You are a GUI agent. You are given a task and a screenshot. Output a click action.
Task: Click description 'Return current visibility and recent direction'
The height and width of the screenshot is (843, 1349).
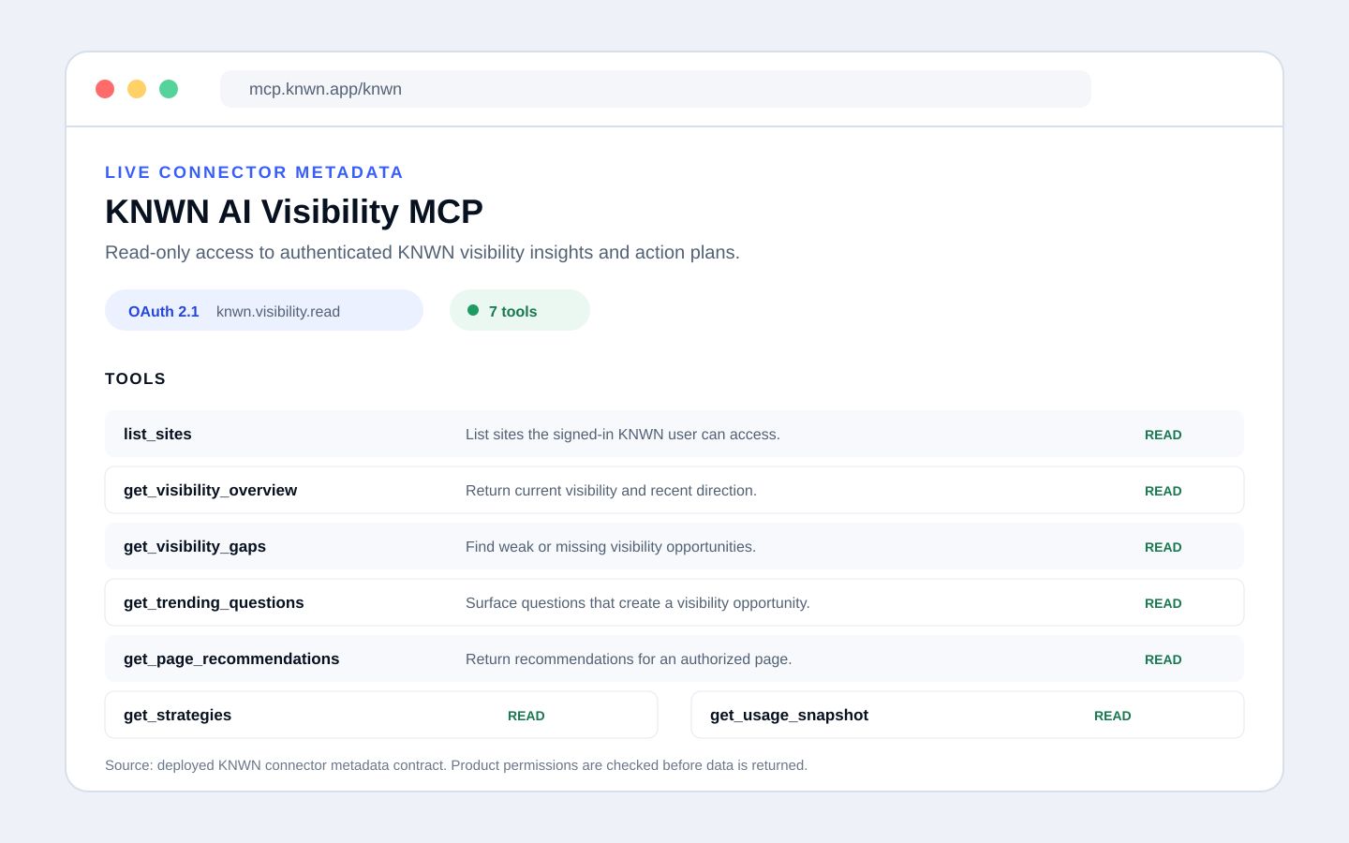[x=611, y=491]
